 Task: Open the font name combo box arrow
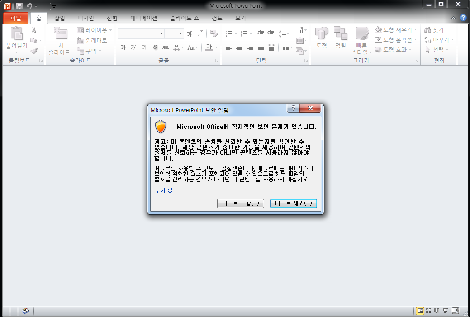tap(161, 33)
